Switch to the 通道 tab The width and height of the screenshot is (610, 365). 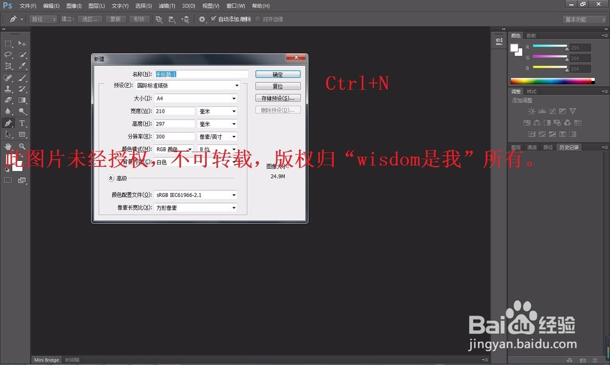[532, 147]
